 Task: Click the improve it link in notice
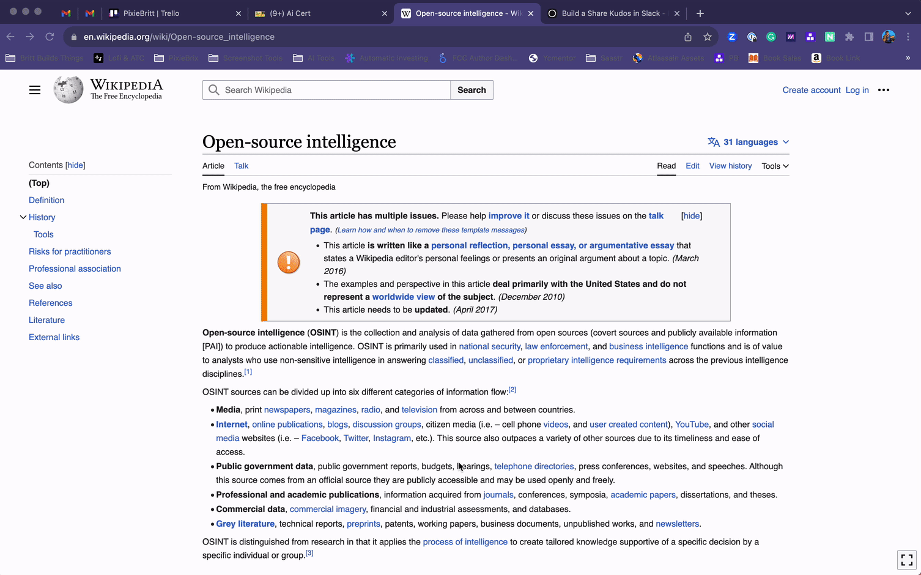click(509, 216)
